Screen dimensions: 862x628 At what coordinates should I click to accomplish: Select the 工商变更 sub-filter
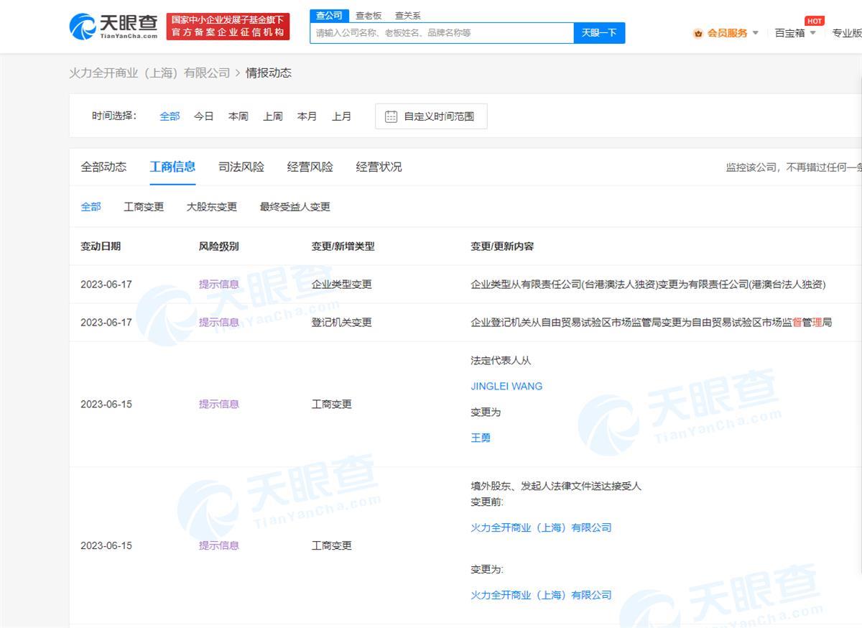pyautogui.click(x=144, y=206)
